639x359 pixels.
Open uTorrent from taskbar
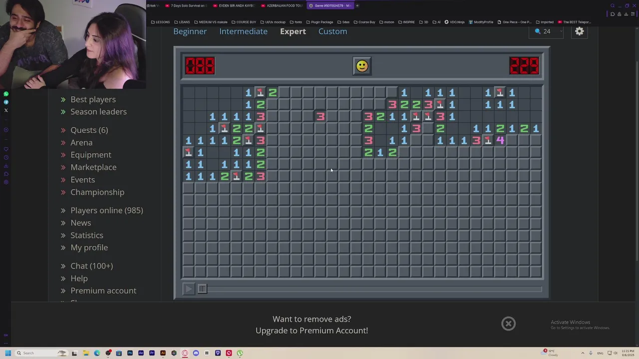[x=240, y=353]
